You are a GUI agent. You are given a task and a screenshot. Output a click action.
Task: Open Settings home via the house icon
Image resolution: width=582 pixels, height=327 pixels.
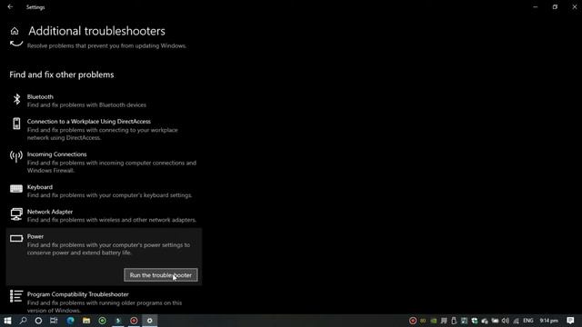pyautogui.click(x=15, y=31)
